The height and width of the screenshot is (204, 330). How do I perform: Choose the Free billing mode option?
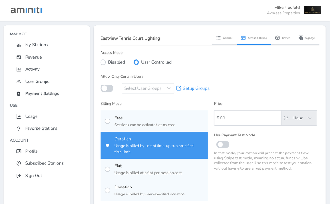click(x=154, y=121)
